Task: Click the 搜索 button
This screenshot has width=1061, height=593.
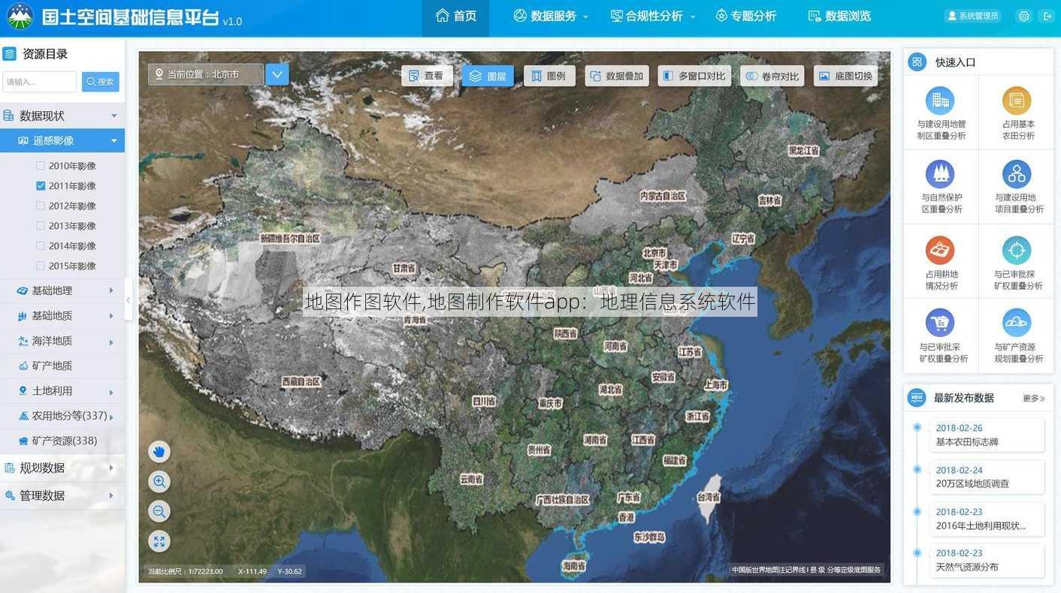Action: point(101,82)
